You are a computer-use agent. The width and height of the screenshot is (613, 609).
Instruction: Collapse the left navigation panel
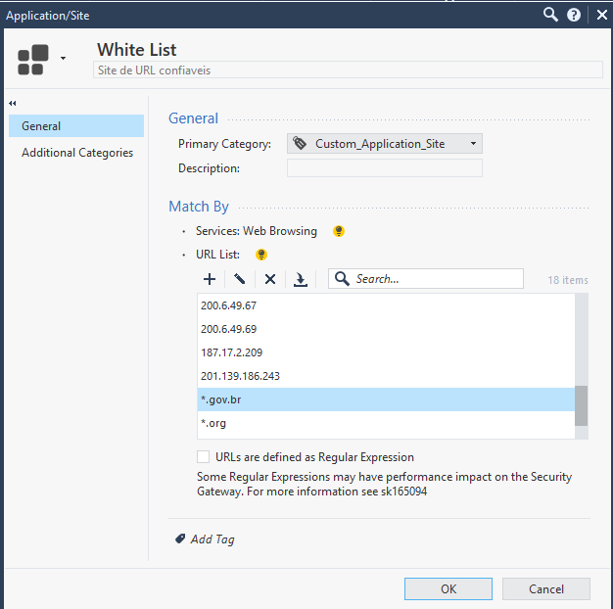(x=14, y=103)
